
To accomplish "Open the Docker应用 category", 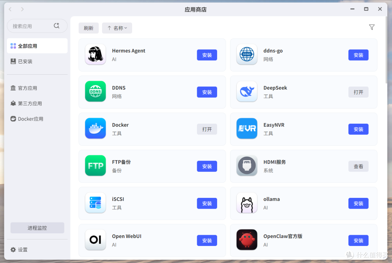I will pos(37,119).
